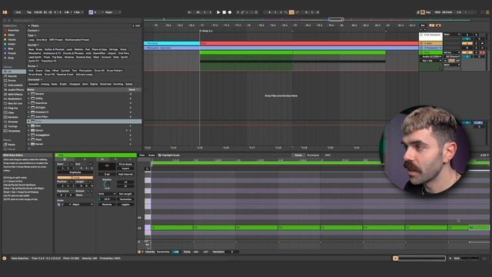The width and height of the screenshot is (492, 277).
Task: Open Audio Effects category in library
Action: click(x=15, y=89)
